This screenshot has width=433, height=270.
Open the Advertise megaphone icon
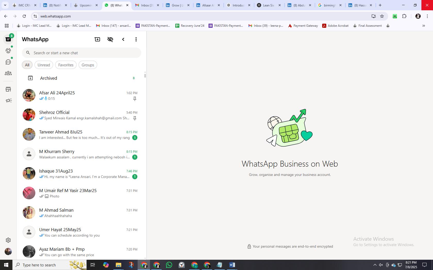[9, 101]
